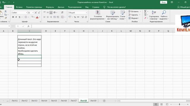Click the Orientation text rotate icon
Viewport: 190px width, 106px height.
55,12
